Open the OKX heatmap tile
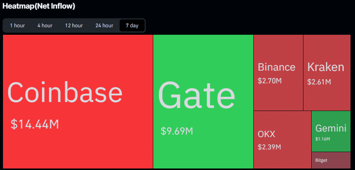Screen dimensions: 355x170 pos(283,140)
